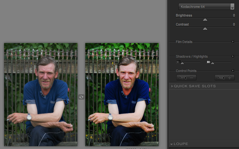
Task: Click the Contrast label
Action: (182, 24)
